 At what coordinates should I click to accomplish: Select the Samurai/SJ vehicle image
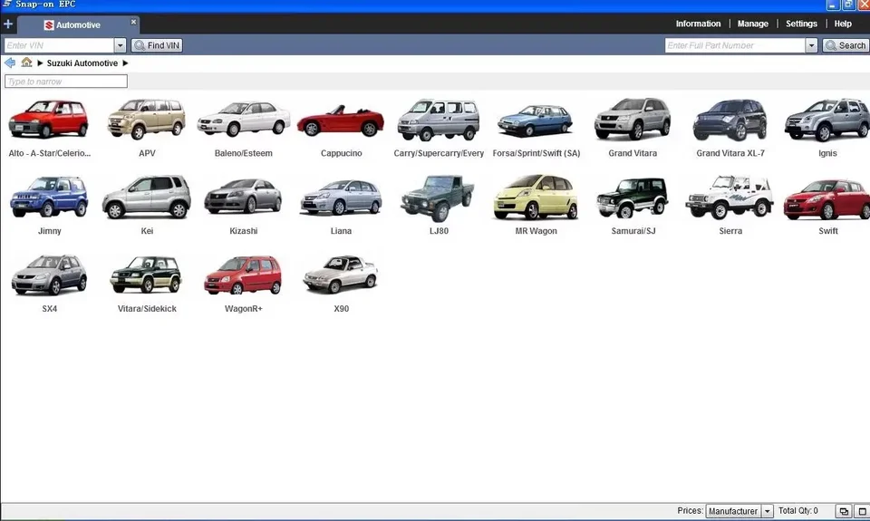(633, 198)
